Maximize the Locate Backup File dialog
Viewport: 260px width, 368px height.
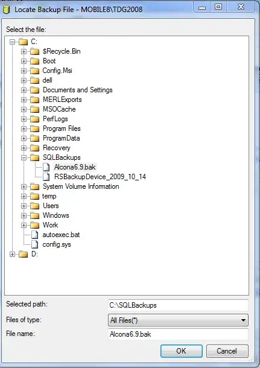click(x=218, y=7)
